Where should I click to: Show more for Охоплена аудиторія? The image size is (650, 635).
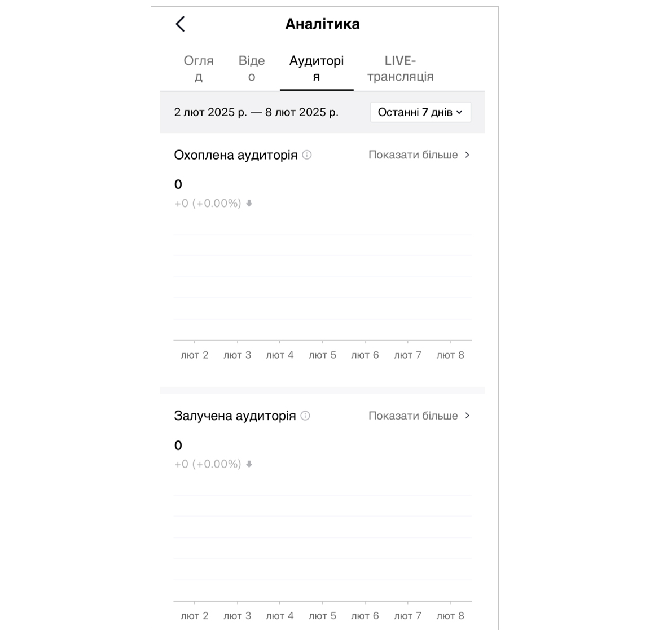pos(413,155)
